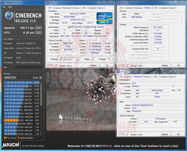The width and height of the screenshot is (187, 151).
Task: Click the BIOS Date 10/22/2010 field
Action: tap(157, 111)
